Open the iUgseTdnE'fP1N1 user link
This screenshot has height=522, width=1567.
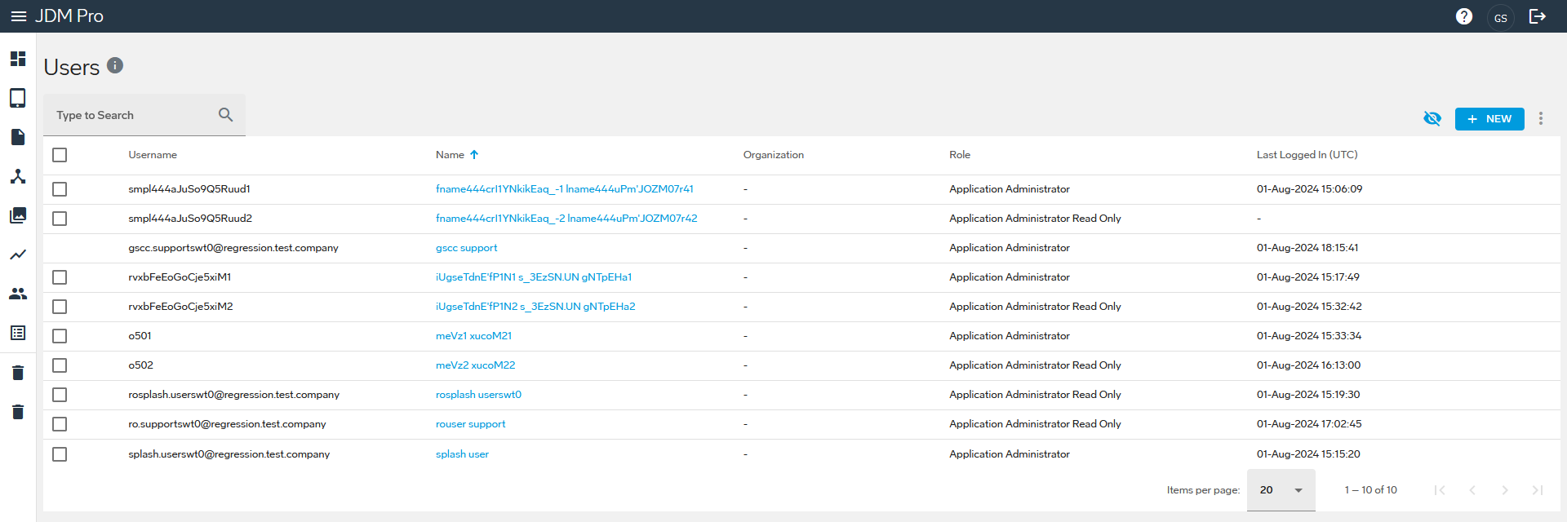pos(534,277)
